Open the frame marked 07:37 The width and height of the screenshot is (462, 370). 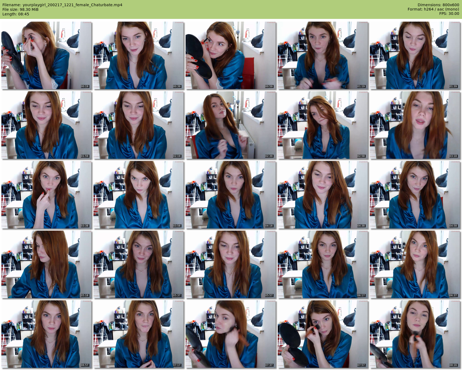(231, 334)
